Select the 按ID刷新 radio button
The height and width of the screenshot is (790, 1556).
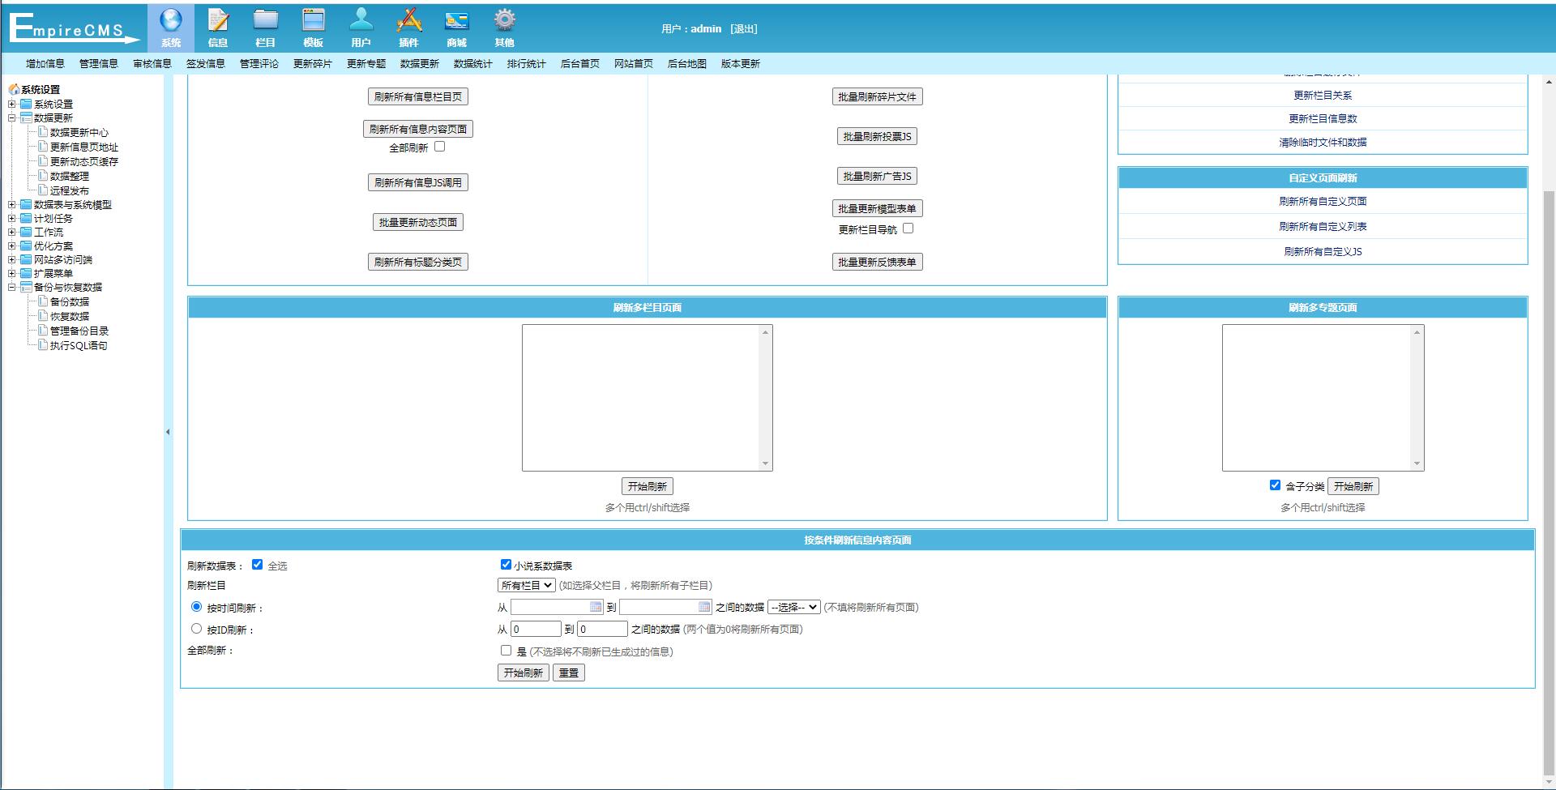coord(196,629)
